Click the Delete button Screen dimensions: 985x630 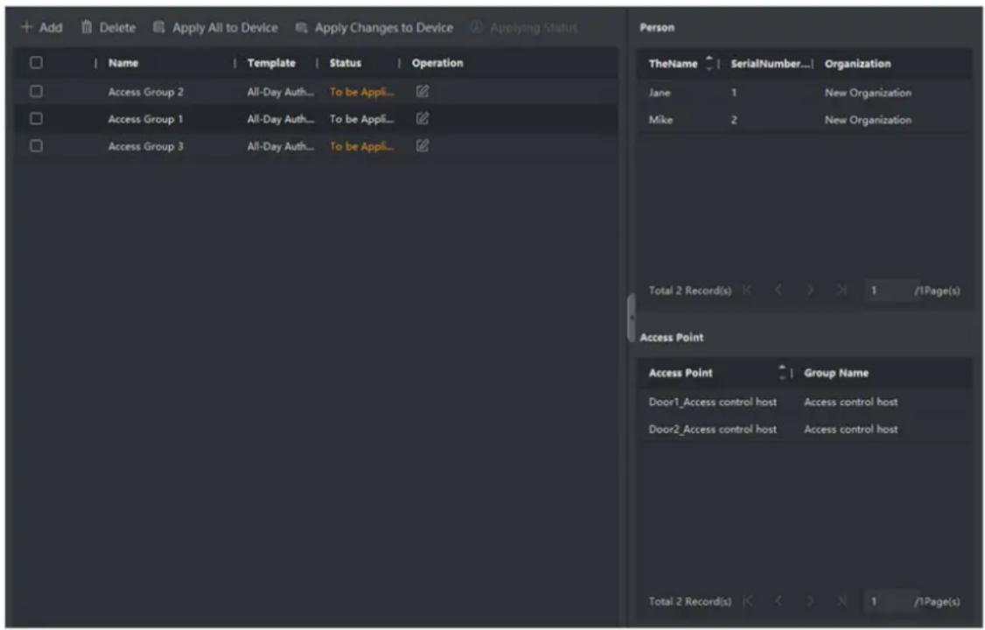(x=108, y=28)
